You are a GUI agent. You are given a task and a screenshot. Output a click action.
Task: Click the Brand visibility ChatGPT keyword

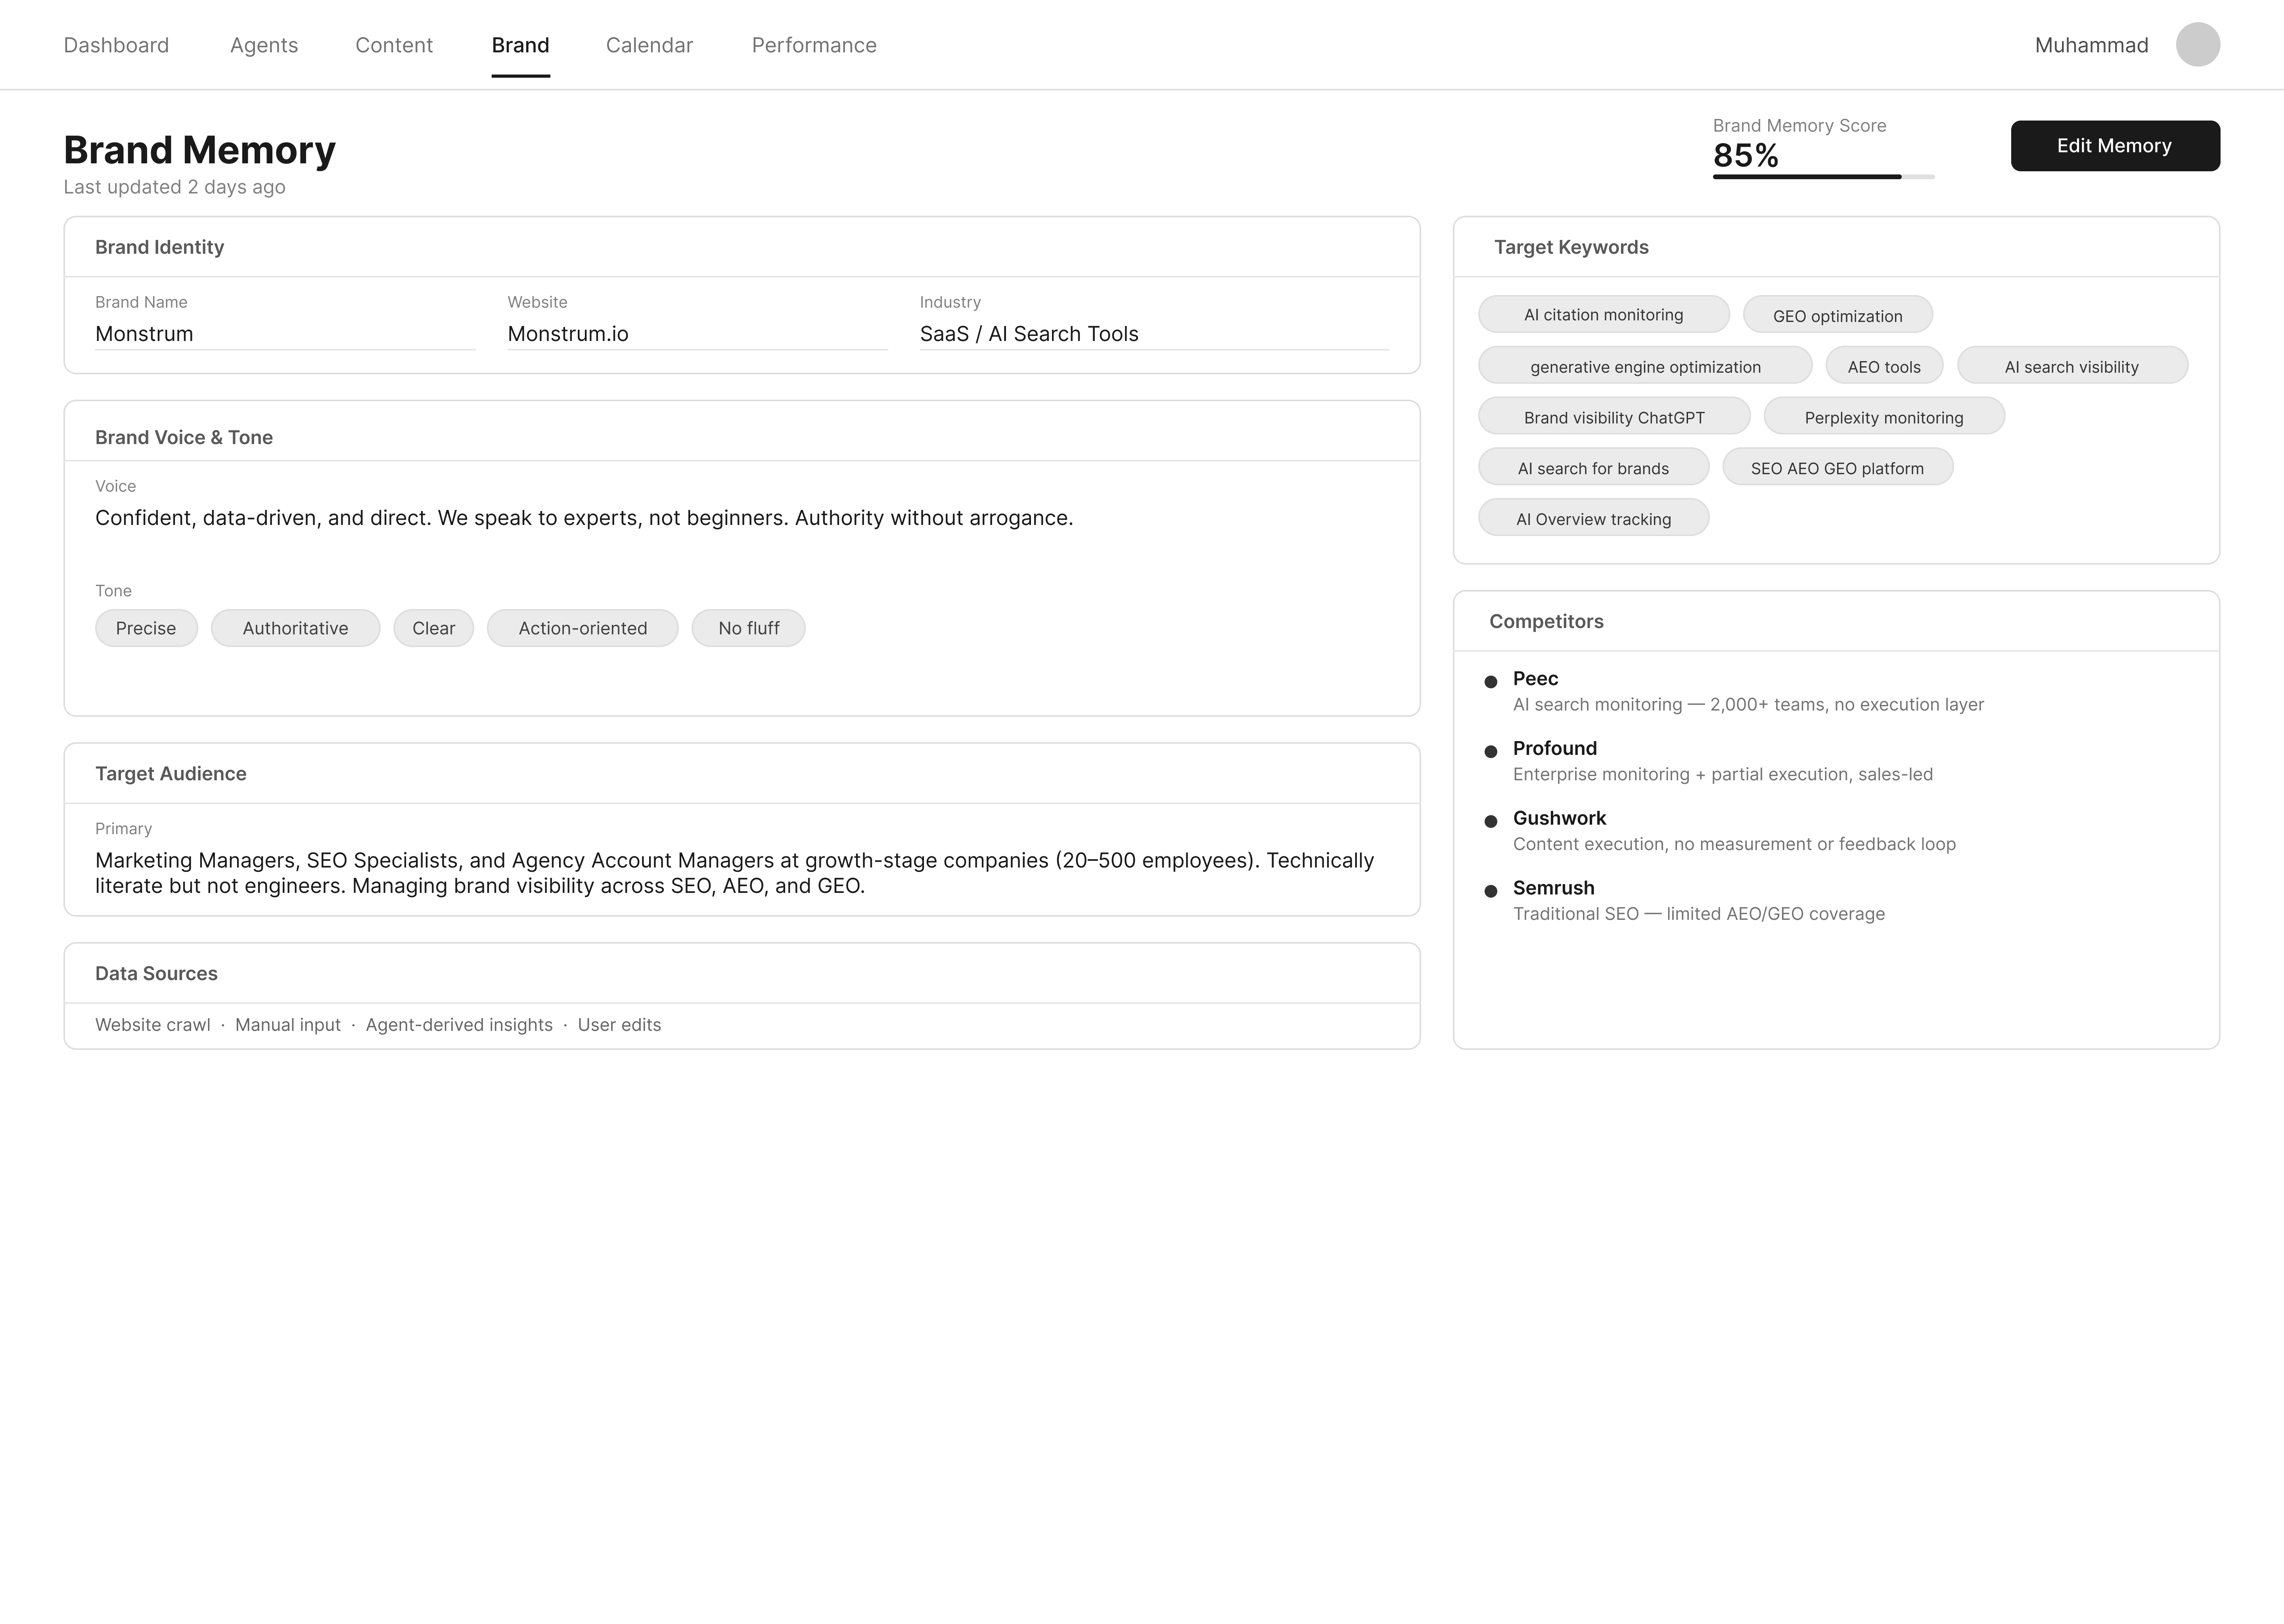(x=1614, y=416)
